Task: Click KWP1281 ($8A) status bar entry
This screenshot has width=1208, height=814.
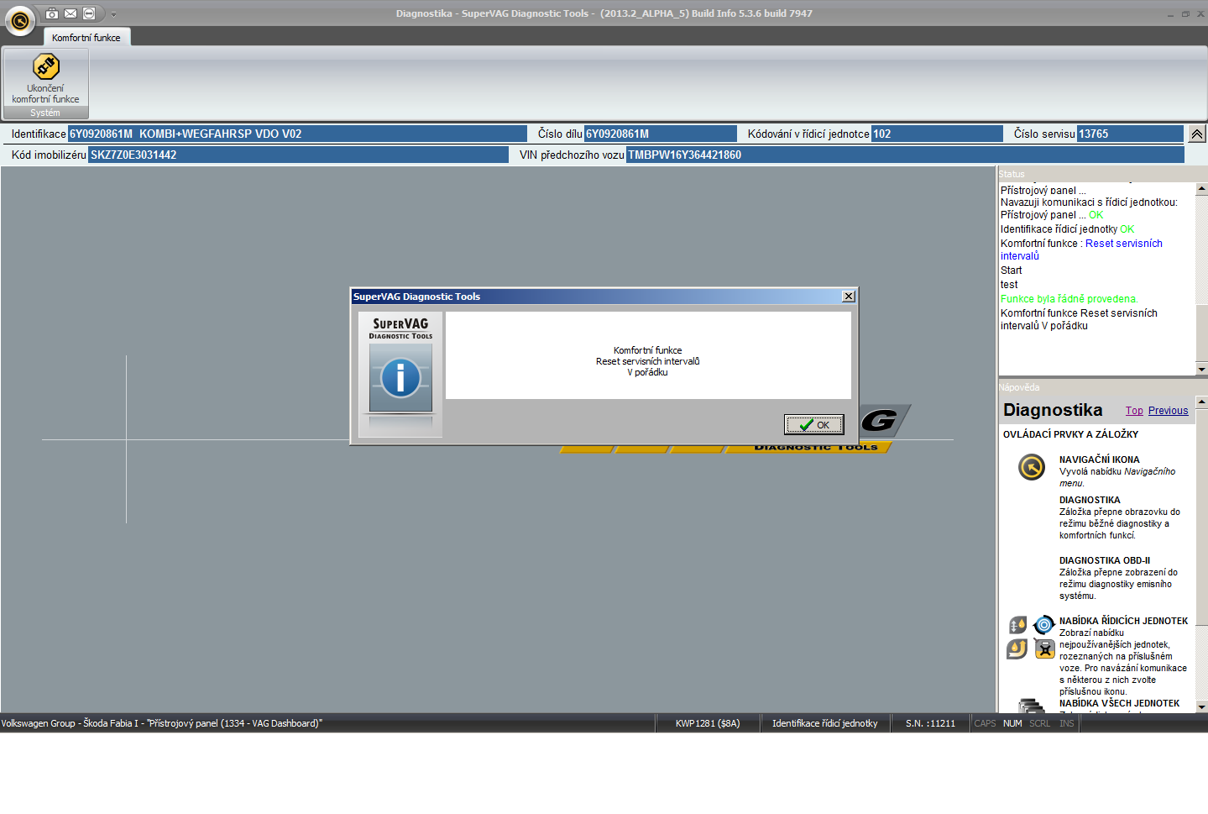Action: coord(708,723)
